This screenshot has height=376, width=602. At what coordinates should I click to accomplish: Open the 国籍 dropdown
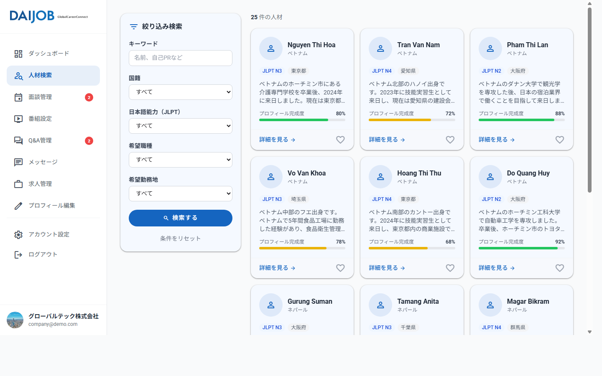[181, 92]
